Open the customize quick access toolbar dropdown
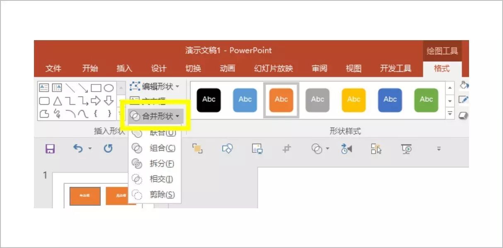The height and width of the screenshot is (248, 503). click(x=439, y=149)
